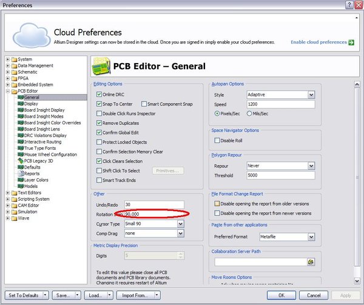This screenshot has width=364, height=305.
Task: Open the Polygon Repour dropdown
Action: pyautogui.click(x=311, y=166)
